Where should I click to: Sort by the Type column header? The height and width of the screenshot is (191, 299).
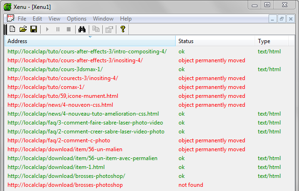[x=271, y=41]
